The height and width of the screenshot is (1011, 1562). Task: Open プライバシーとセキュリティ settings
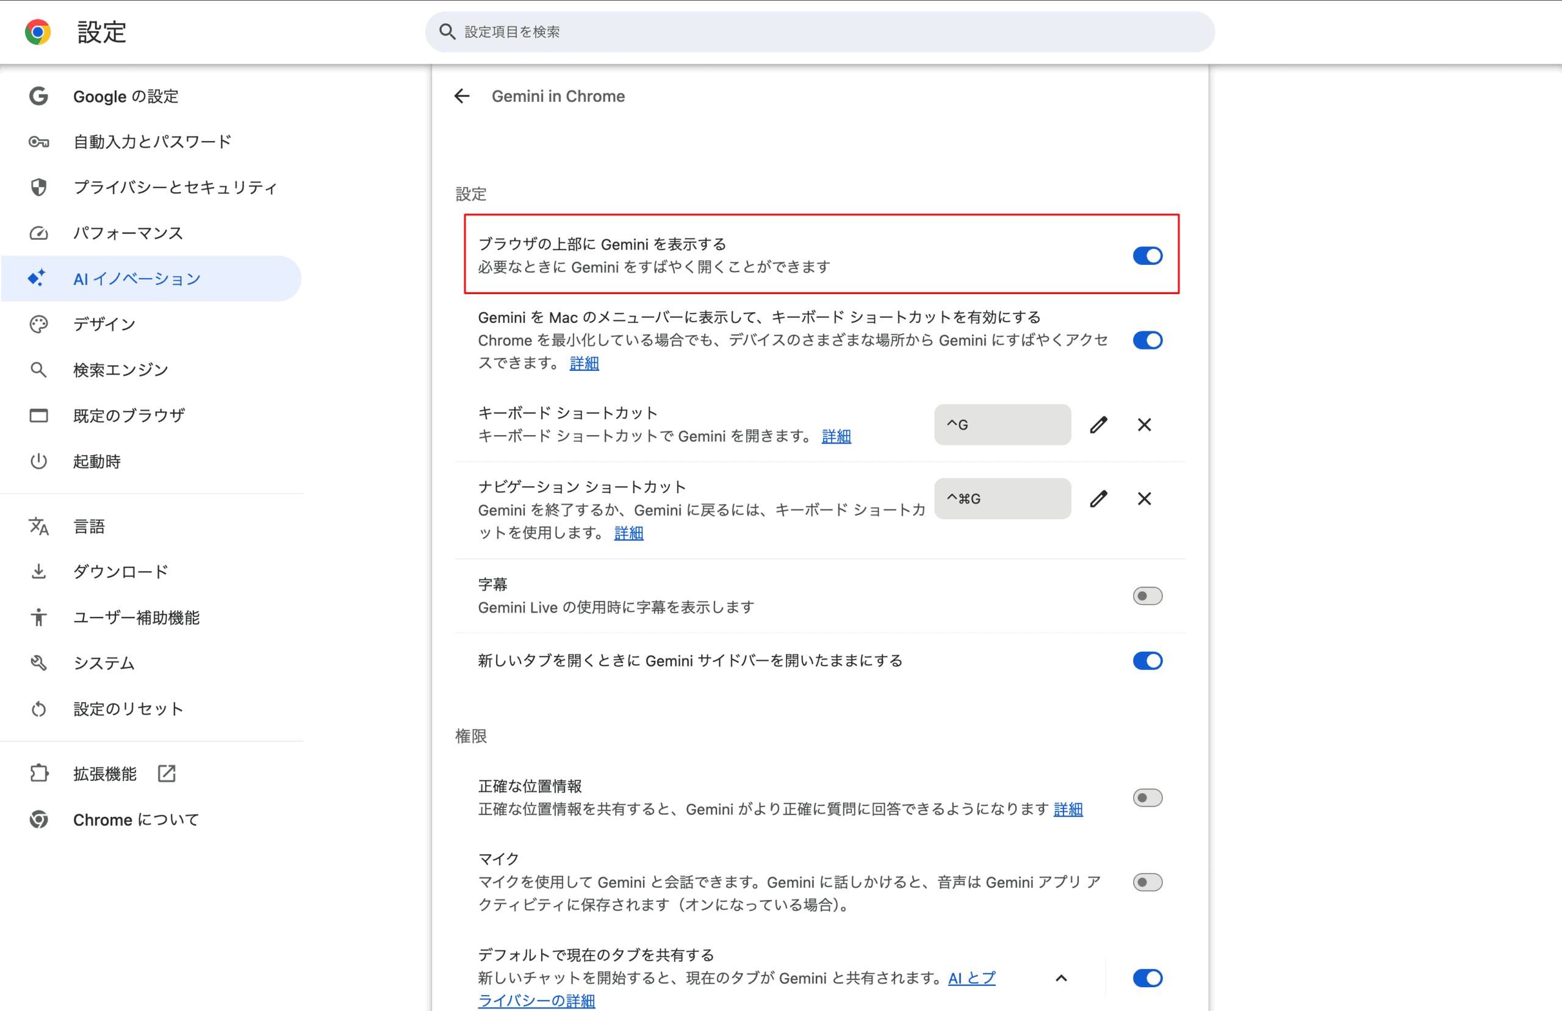point(151,187)
